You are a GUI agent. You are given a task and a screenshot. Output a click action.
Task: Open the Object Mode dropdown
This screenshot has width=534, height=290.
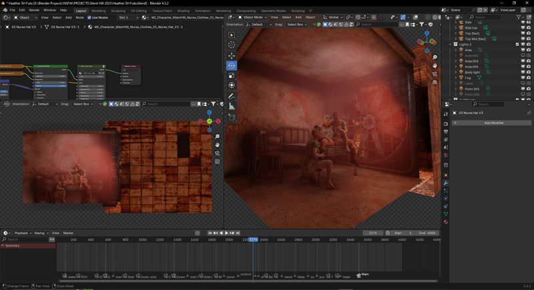click(x=254, y=17)
